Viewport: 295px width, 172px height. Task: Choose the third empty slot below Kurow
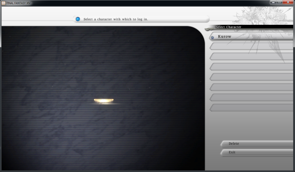(251, 67)
